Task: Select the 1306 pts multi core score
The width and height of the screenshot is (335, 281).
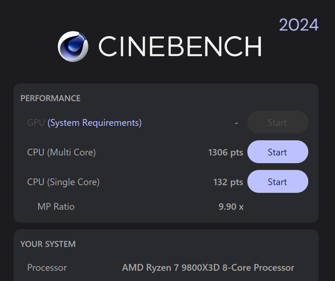Action: click(225, 152)
